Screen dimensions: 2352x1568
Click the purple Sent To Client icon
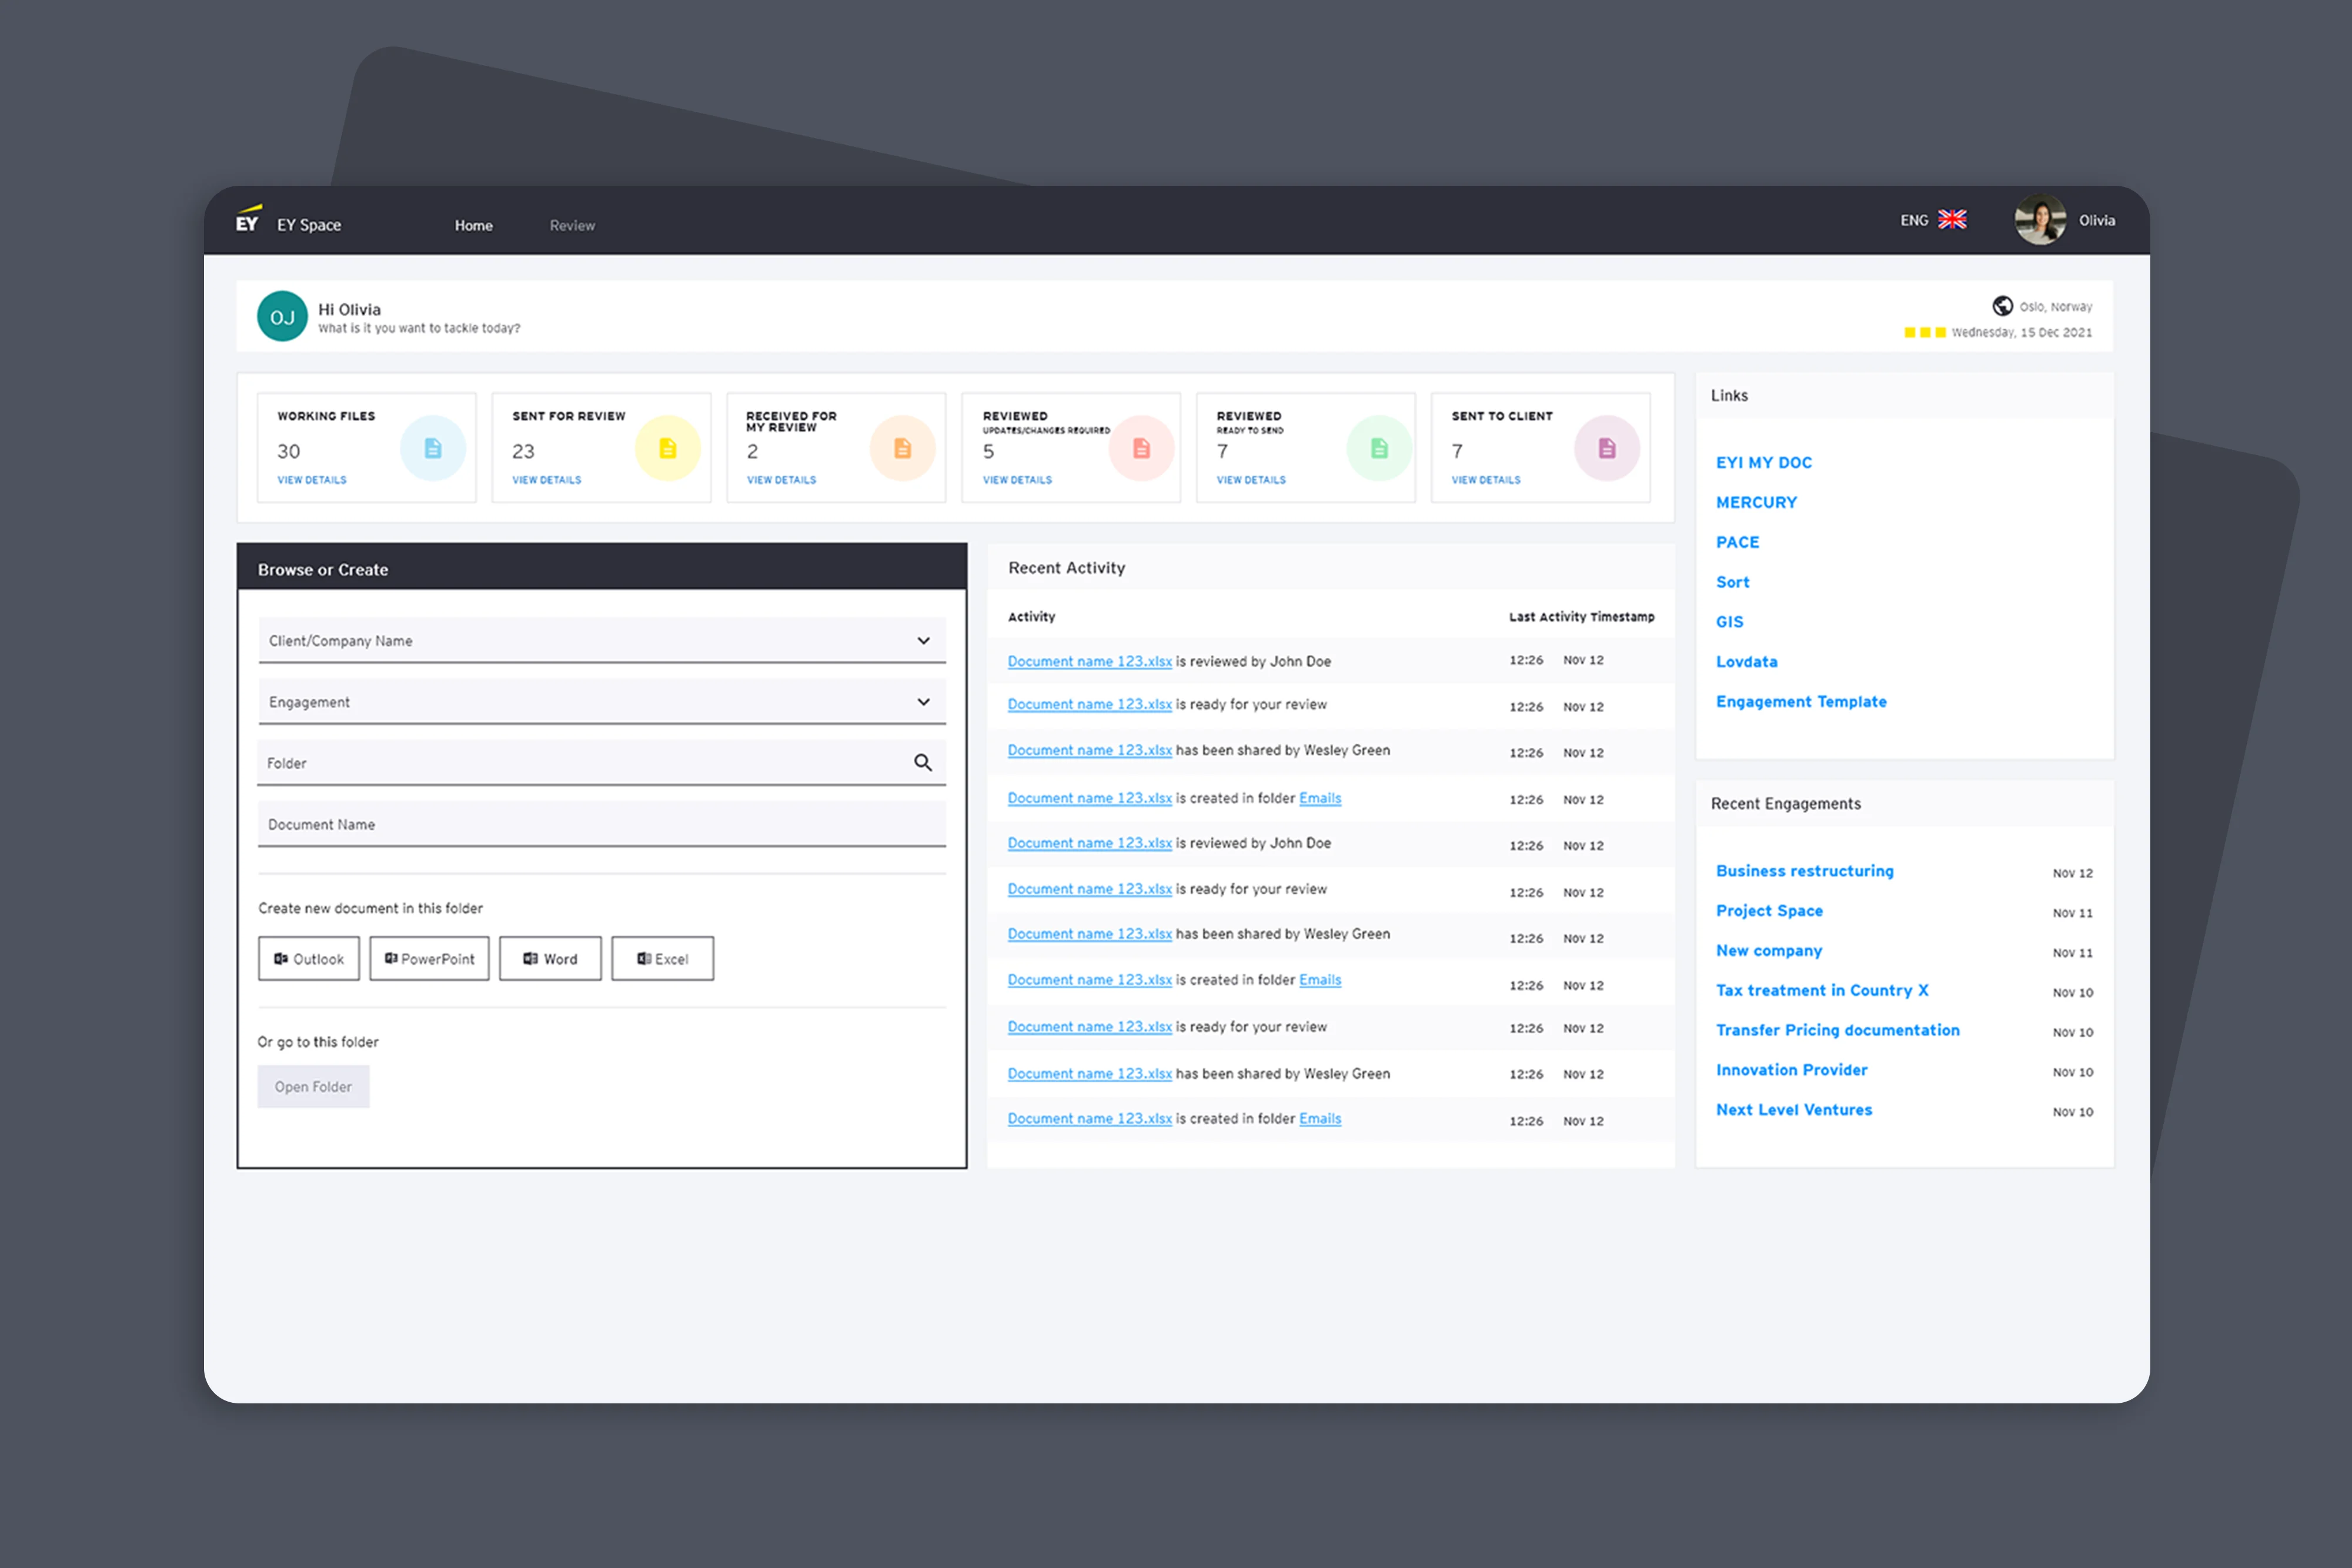(1606, 448)
